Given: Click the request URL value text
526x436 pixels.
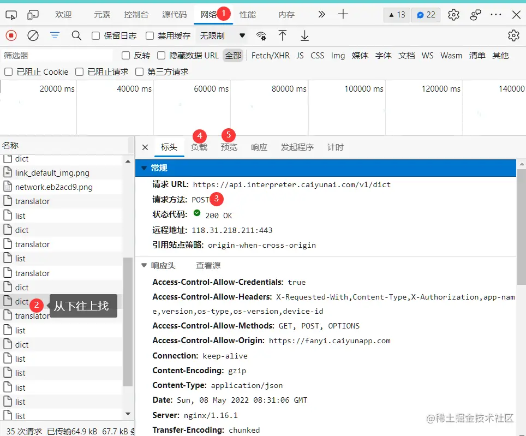Looking at the screenshot, I should point(291,184).
